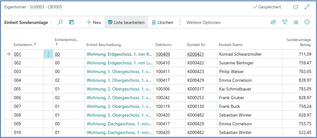Click the share icon in toolbar
The image size is (317, 138).
[273, 22]
